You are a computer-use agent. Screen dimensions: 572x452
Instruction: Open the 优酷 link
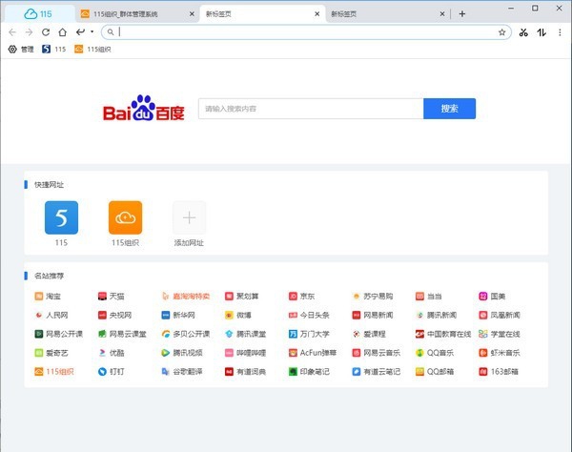point(112,353)
